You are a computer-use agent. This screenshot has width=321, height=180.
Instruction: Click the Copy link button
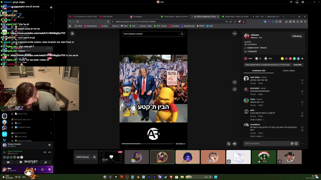coord(297,65)
